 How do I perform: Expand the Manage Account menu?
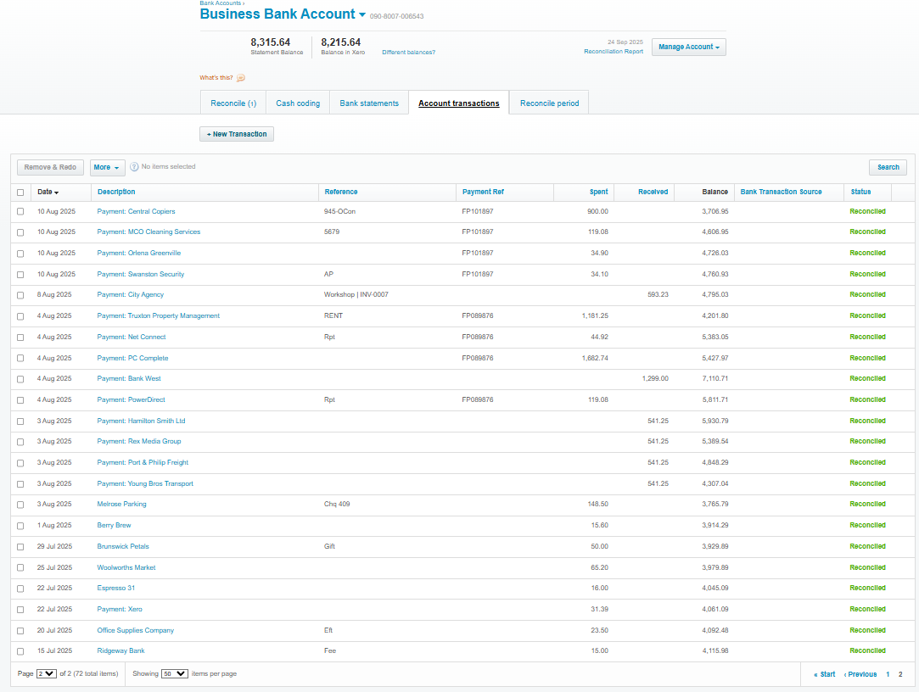coord(688,47)
